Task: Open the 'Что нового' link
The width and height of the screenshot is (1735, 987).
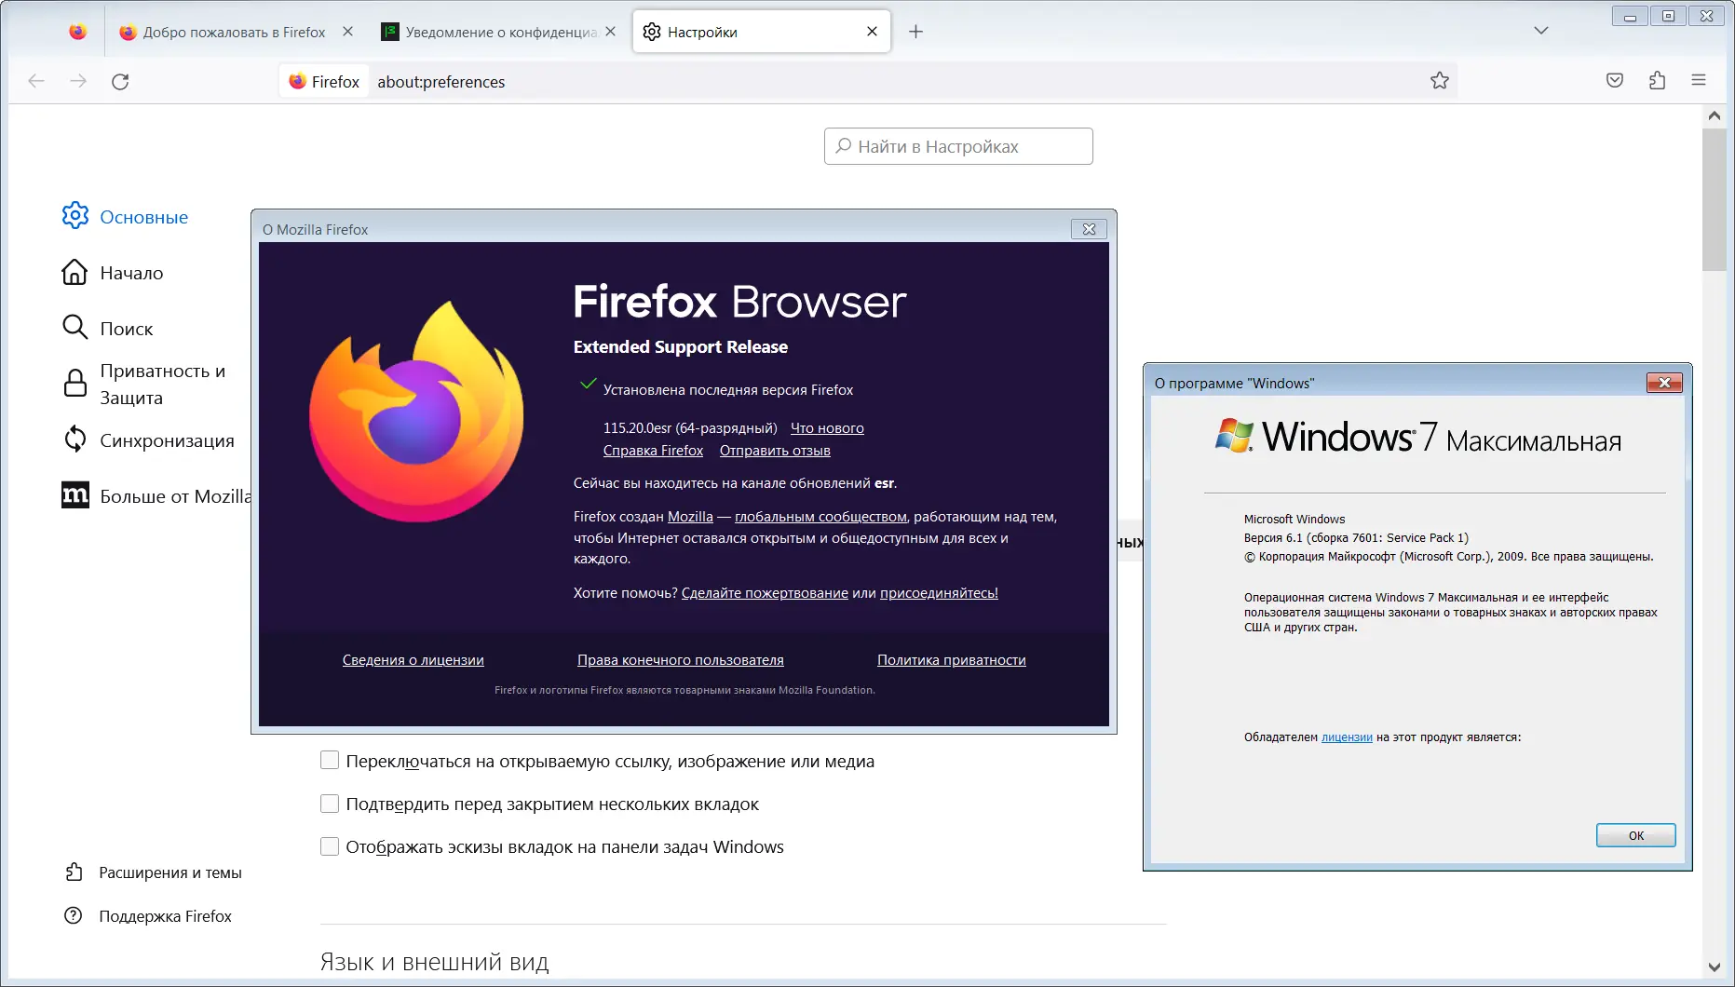Action: [x=827, y=428]
